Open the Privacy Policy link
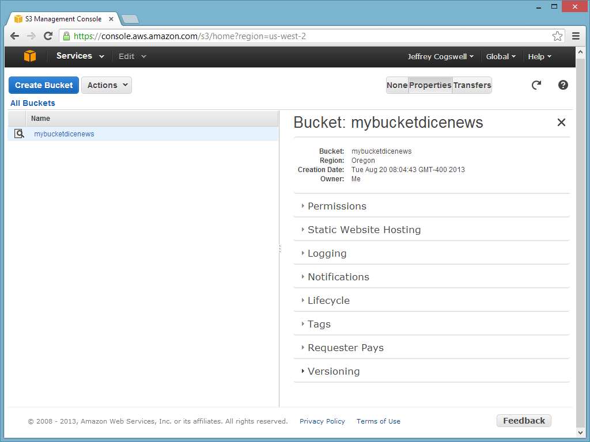Viewport: 590px width, 442px height. pos(322,421)
